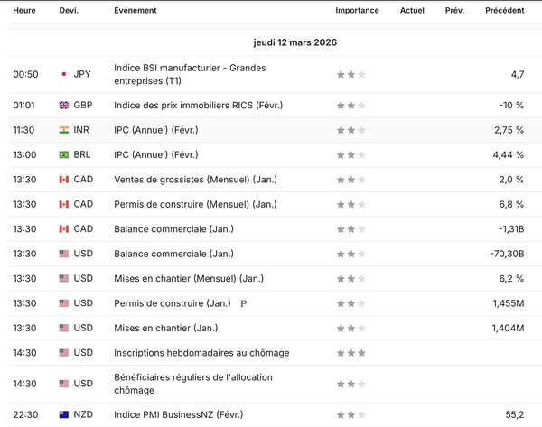Click the New Zealand flag beside NZD
The height and width of the screenshot is (427, 542).
pos(63,414)
